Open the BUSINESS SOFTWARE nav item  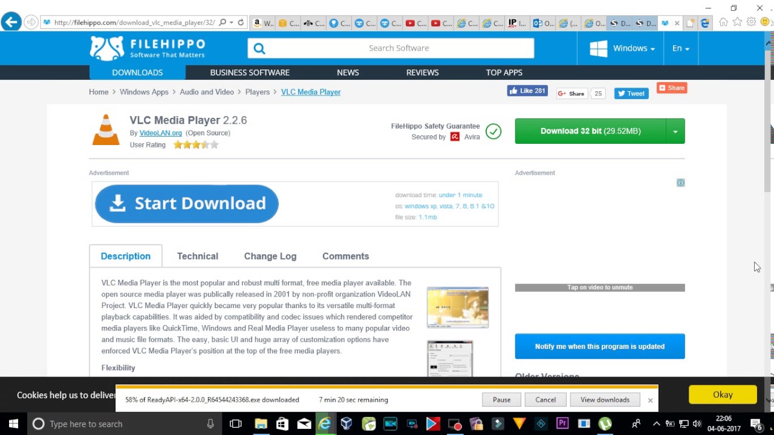[250, 72]
